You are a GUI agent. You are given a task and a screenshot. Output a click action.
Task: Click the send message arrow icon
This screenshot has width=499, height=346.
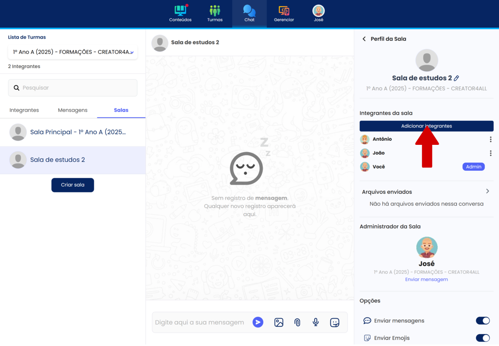pos(258,322)
